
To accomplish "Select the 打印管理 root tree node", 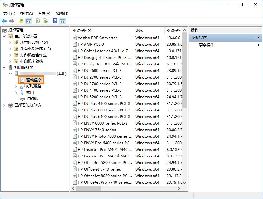I will pos(16,30).
